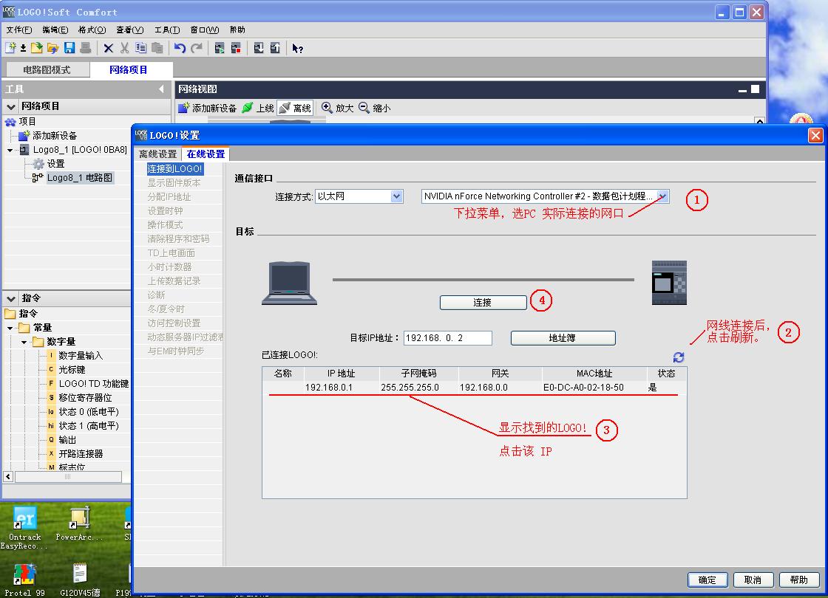Collapse the 常量 folder in instruction tree
The height and width of the screenshot is (598, 828).
[x=10, y=328]
